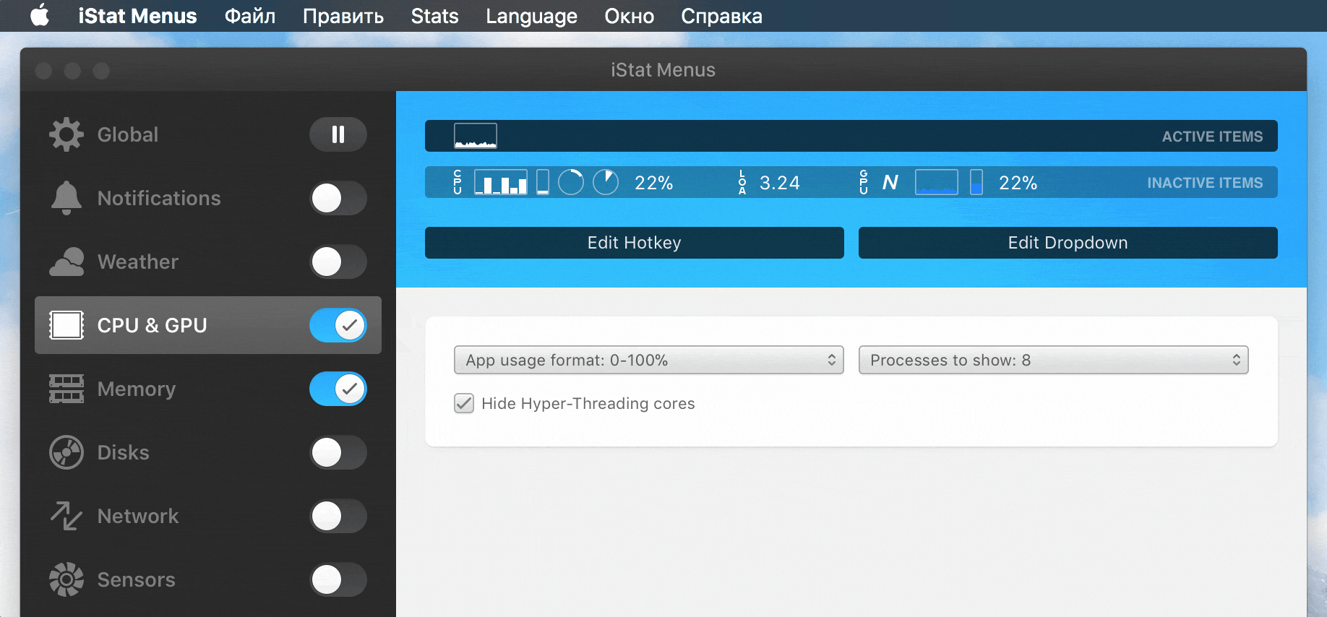Click the Edit Hotkey button

coord(635,243)
